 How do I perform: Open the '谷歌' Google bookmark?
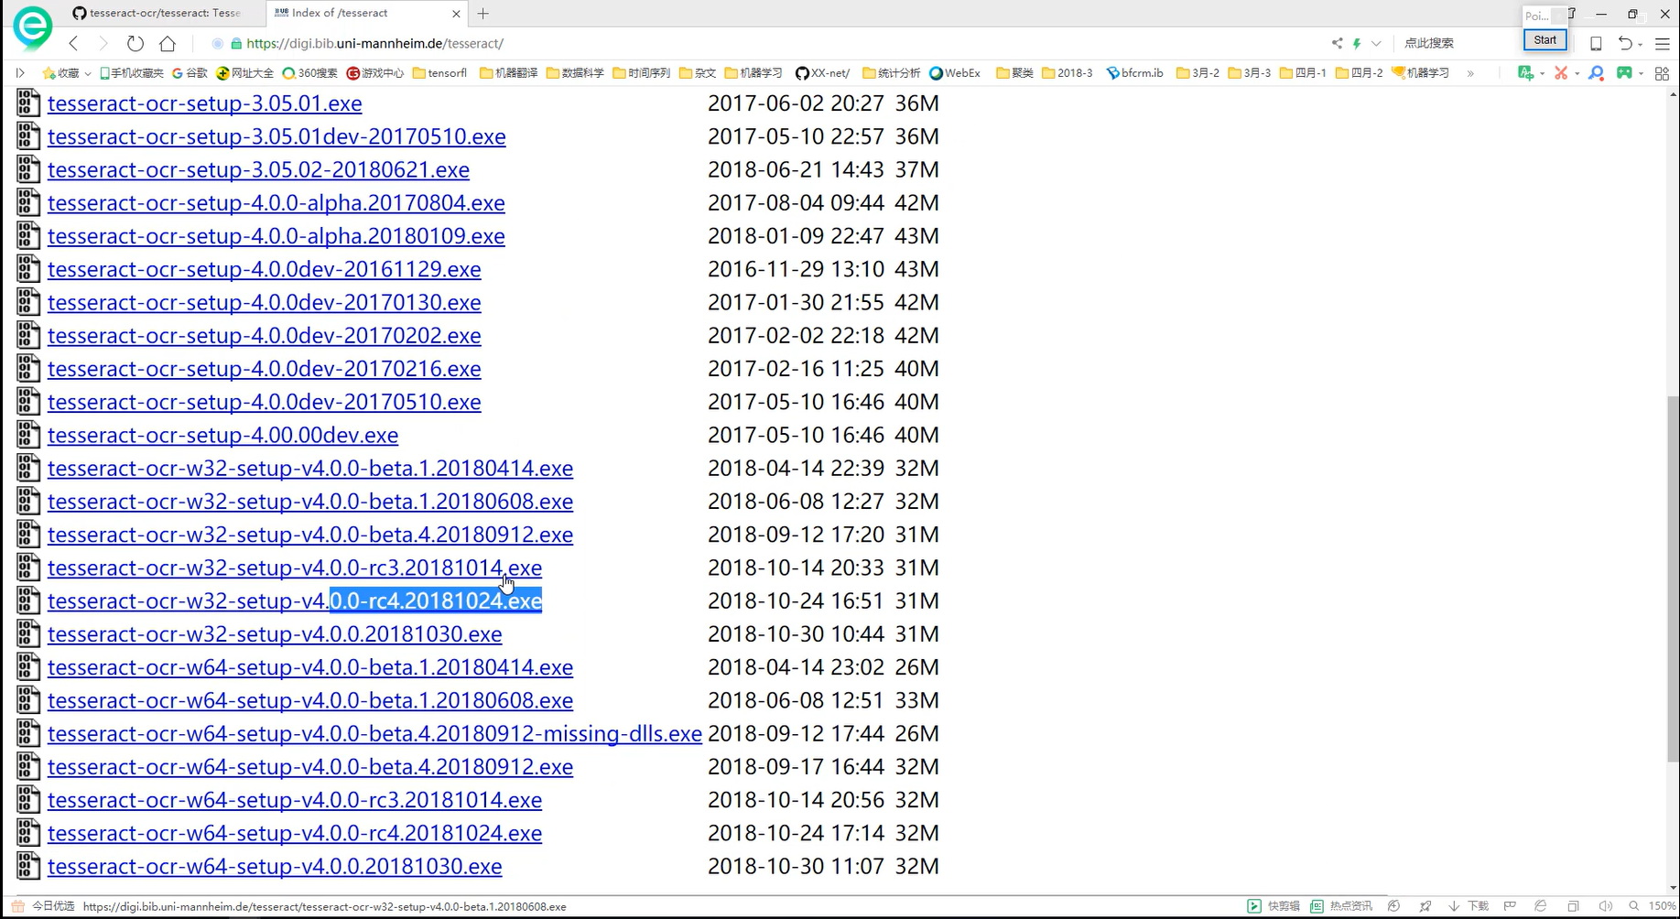point(190,72)
